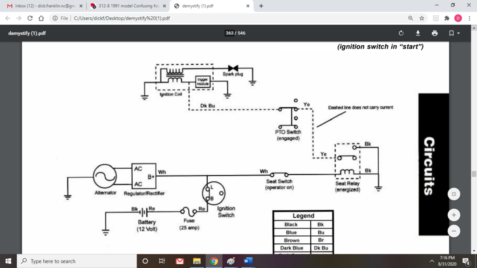The image size is (477, 268).
Task: Edit the PDF page number 363
Action: pyautogui.click(x=230, y=33)
